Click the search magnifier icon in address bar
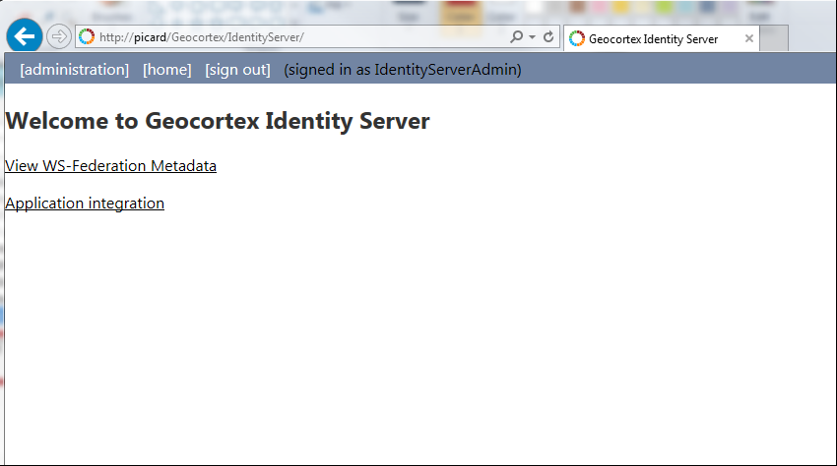Image resolution: width=837 pixels, height=466 pixels. (516, 36)
